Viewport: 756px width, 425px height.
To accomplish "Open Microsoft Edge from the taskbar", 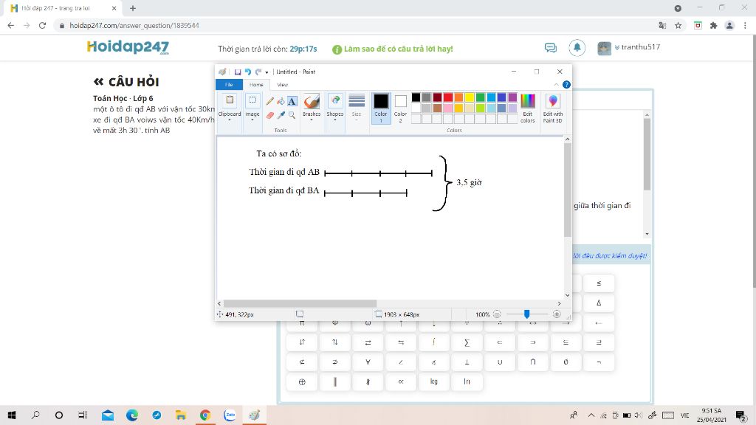I will click(x=131, y=415).
